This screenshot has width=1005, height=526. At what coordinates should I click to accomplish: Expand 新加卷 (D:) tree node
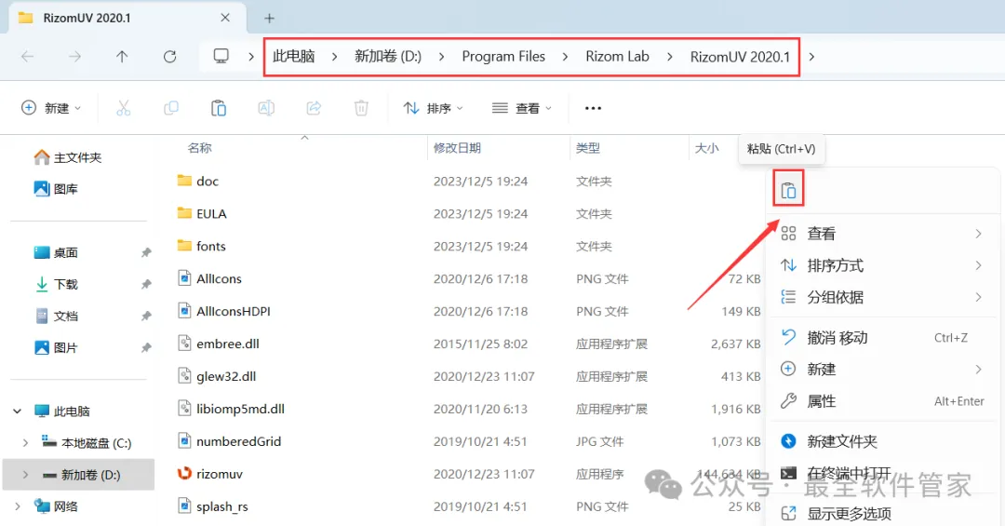coord(25,475)
